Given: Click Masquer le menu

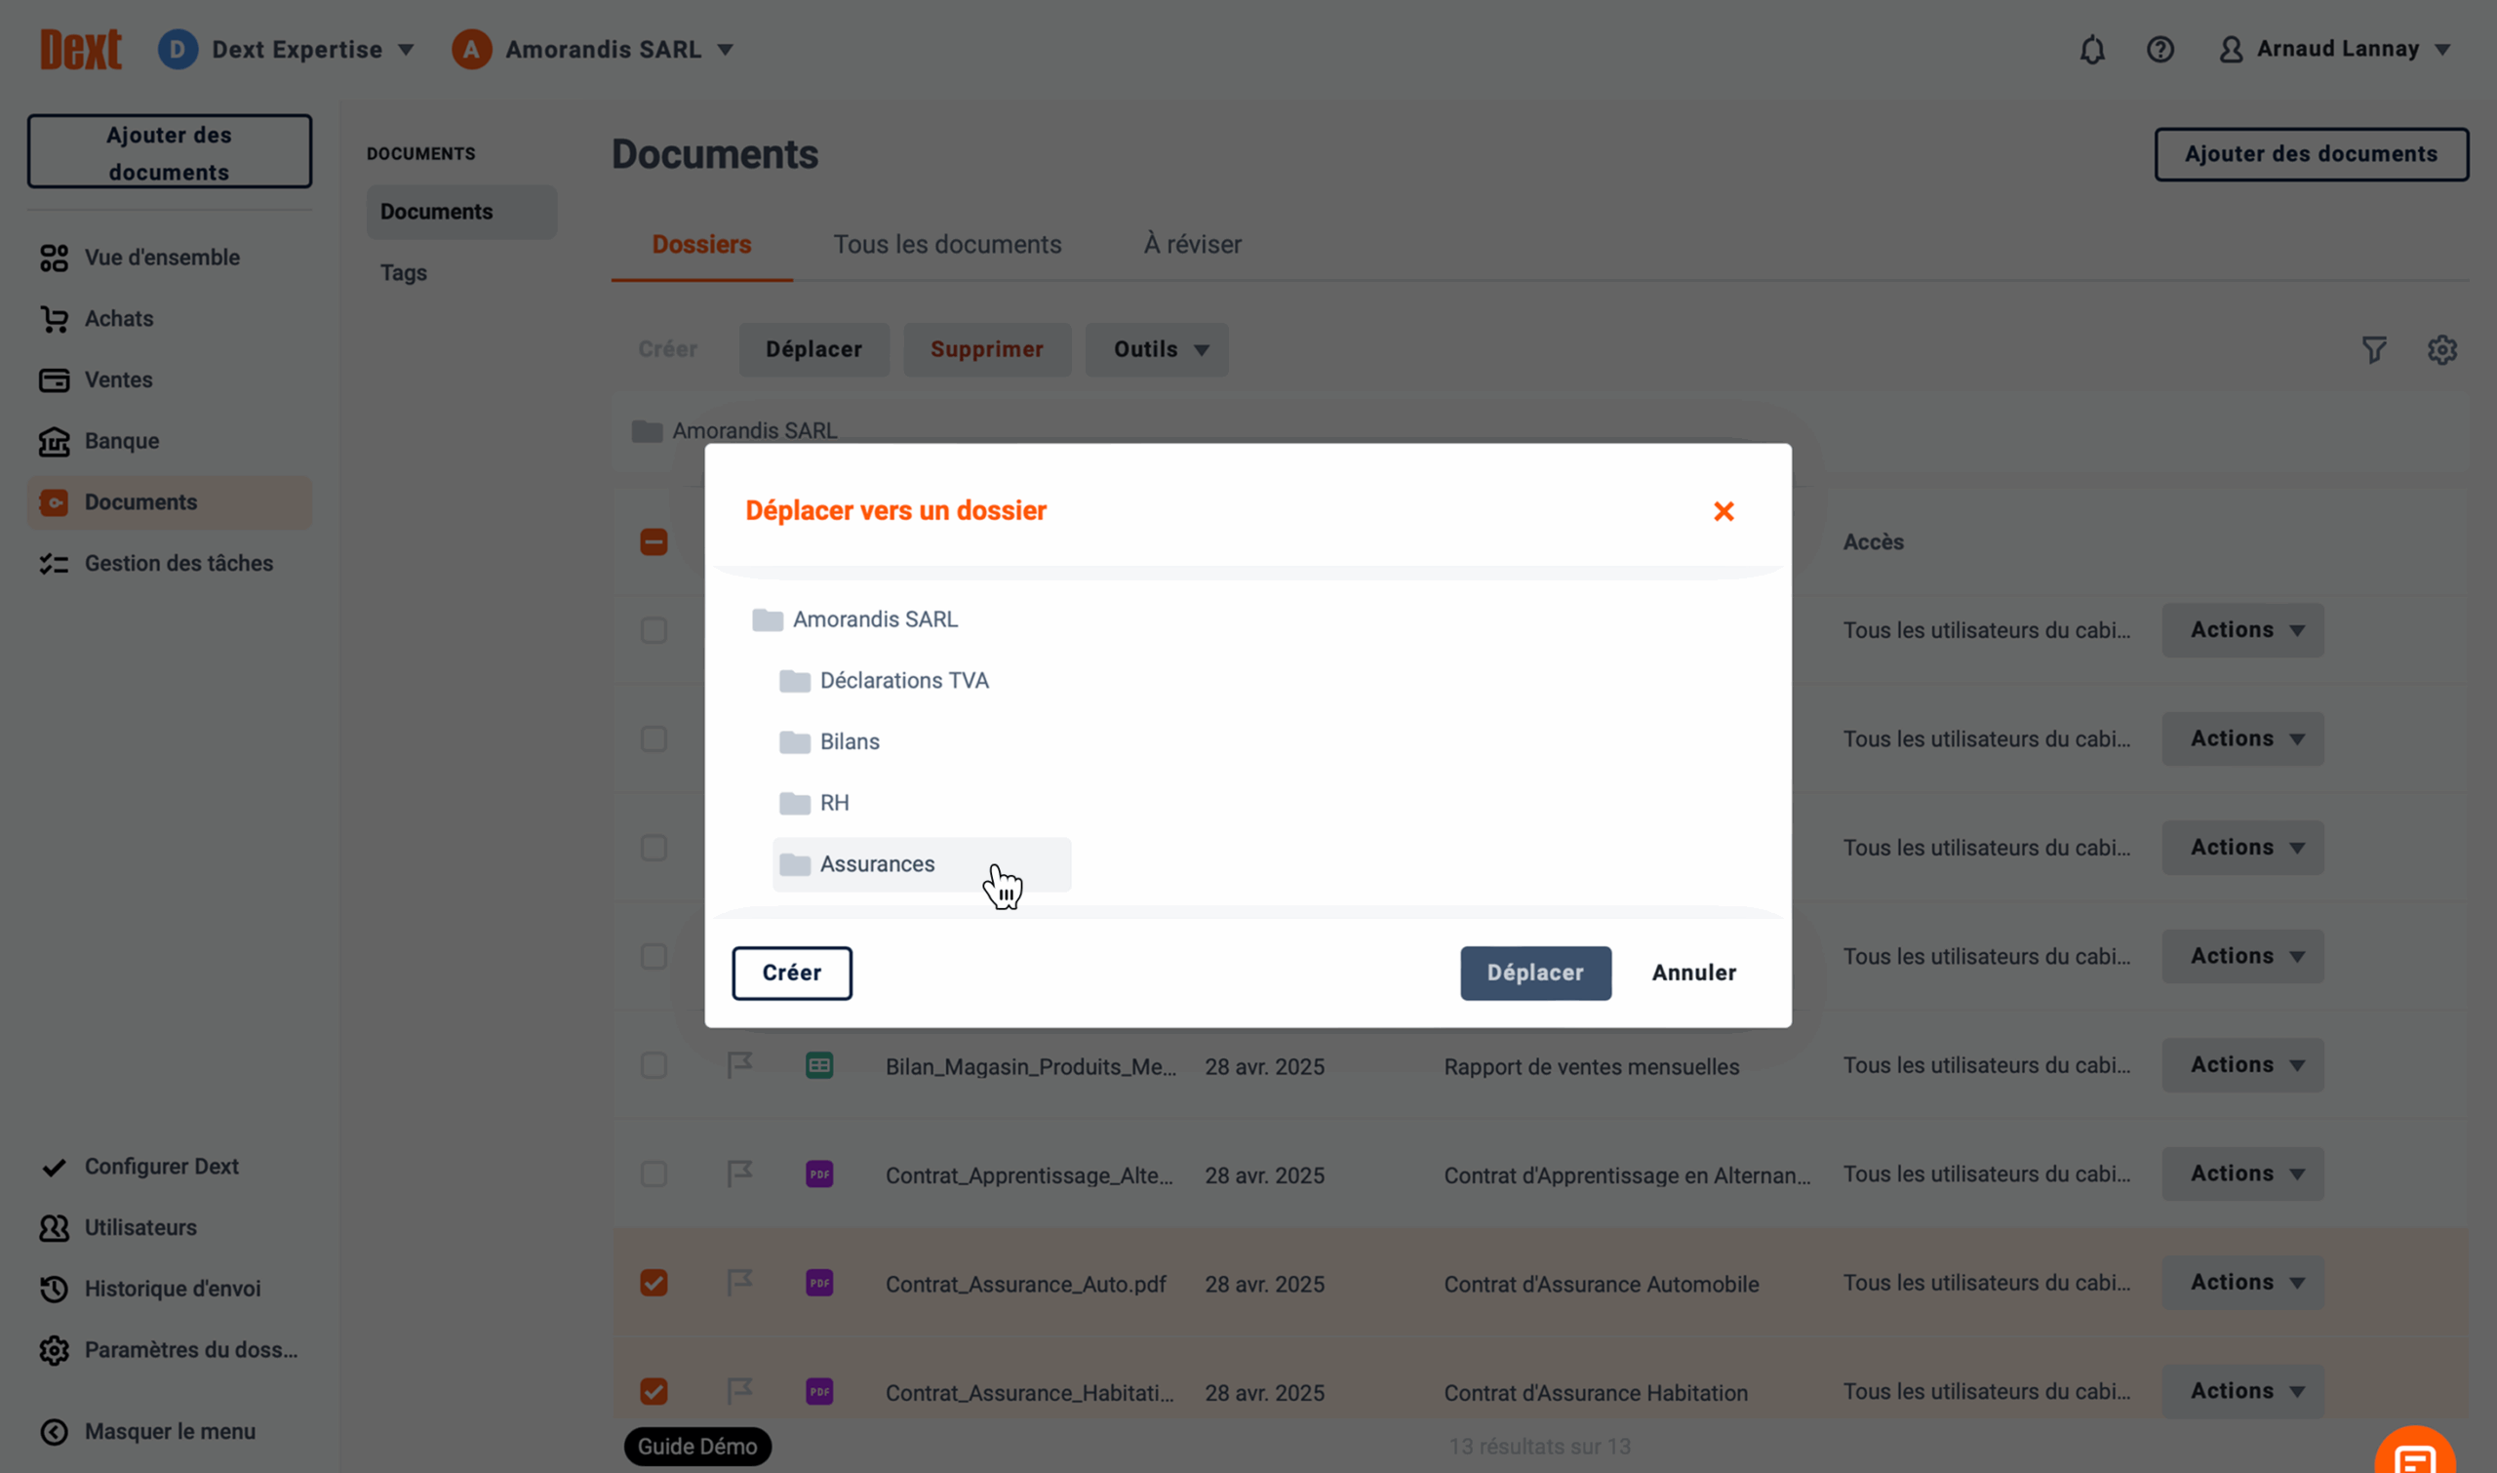Looking at the screenshot, I should [170, 1431].
